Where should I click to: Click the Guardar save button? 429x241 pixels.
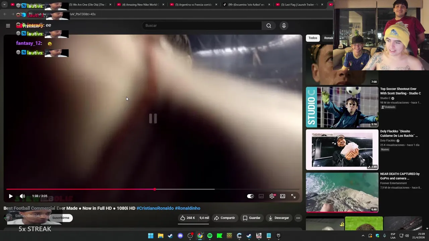coord(252,218)
